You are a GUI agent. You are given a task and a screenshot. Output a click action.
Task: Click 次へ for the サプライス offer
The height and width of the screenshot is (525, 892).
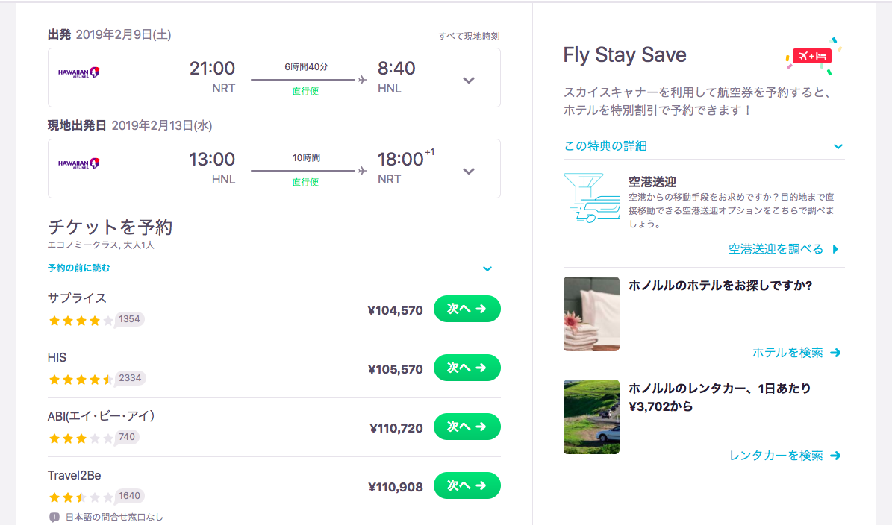click(x=467, y=308)
